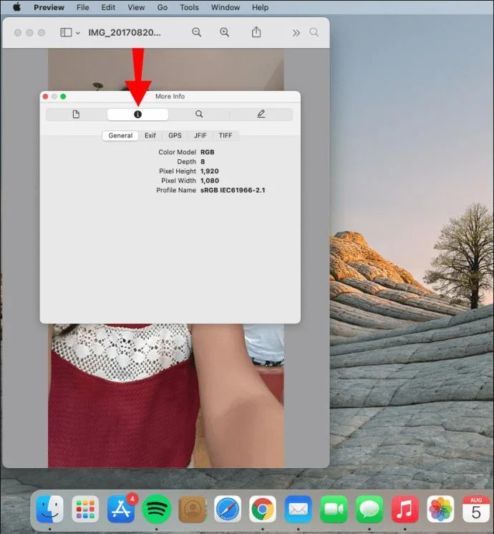Click the Search icon in Preview toolbar
This screenshot has height=534, width=494.
(x=314, y=32)
